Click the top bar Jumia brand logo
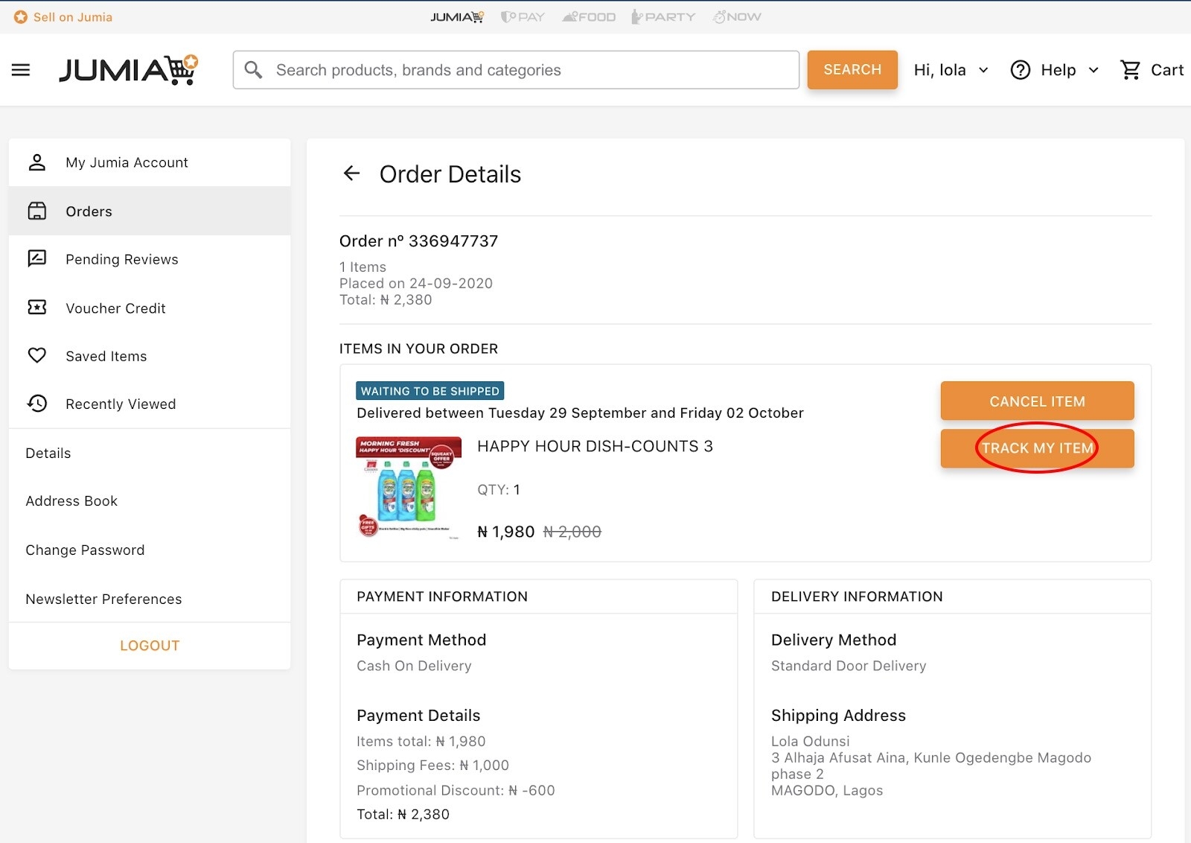 [x=457, y=16]
